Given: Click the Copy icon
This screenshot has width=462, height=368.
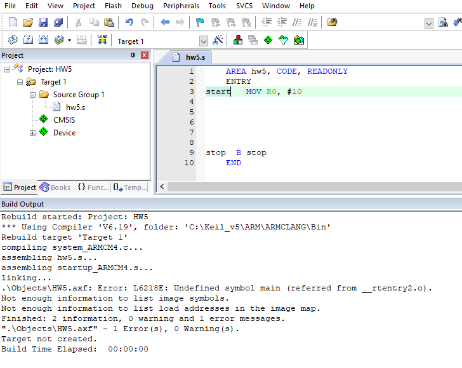Looking at the screenshot, I should pos(94,22).
